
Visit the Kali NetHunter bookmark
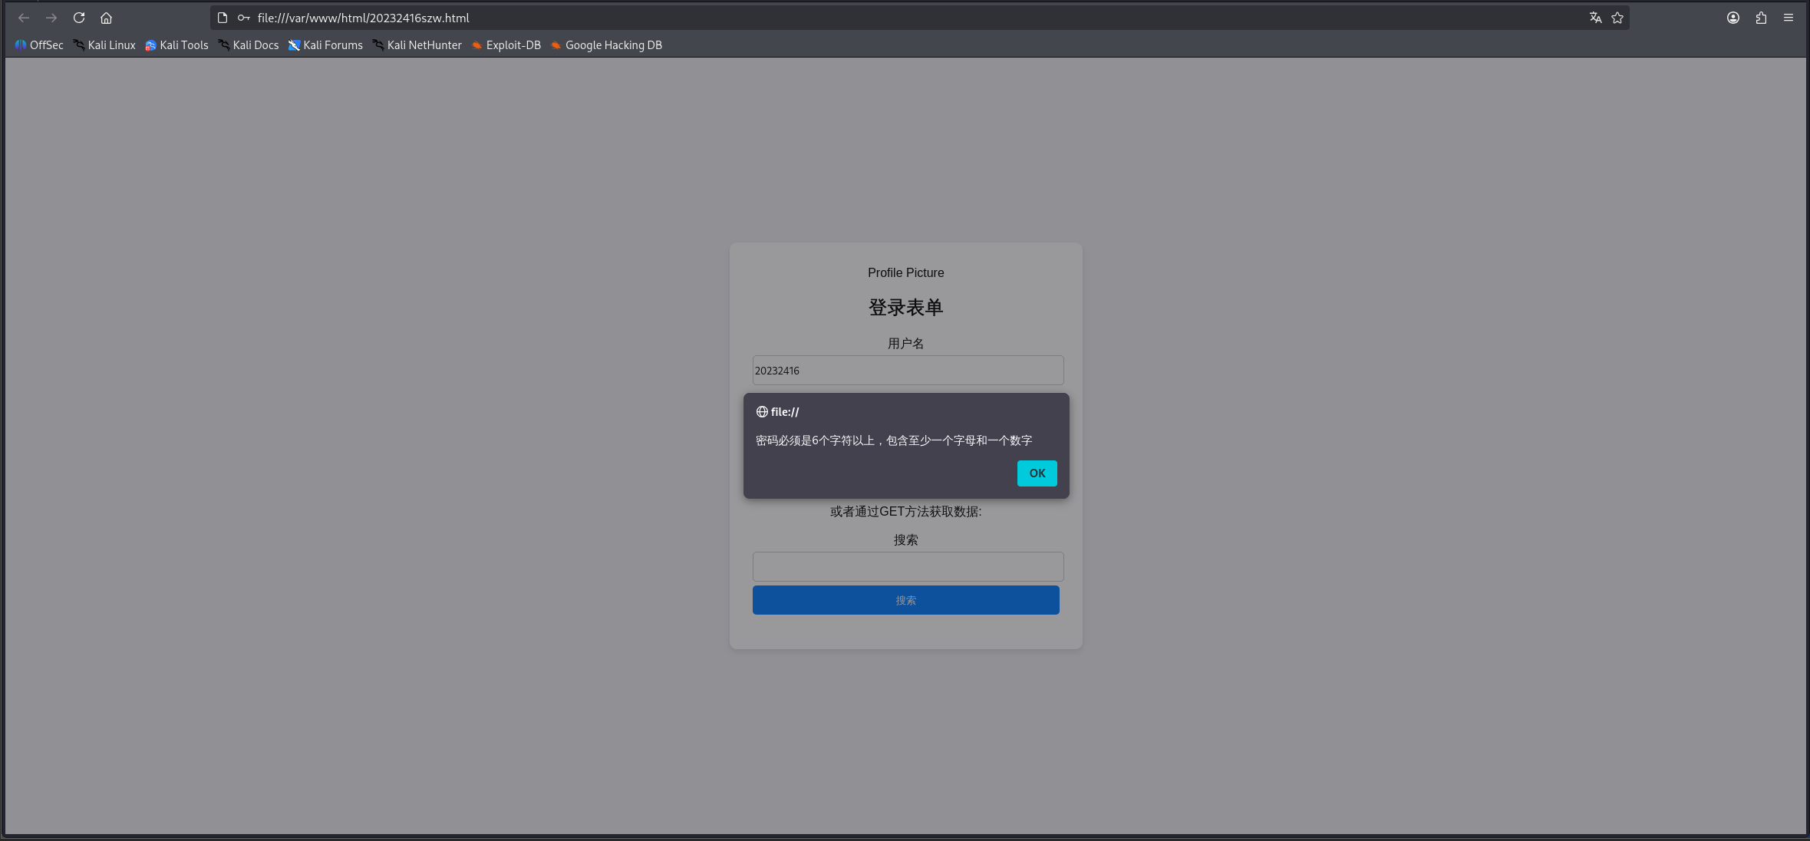click(424, 45)
